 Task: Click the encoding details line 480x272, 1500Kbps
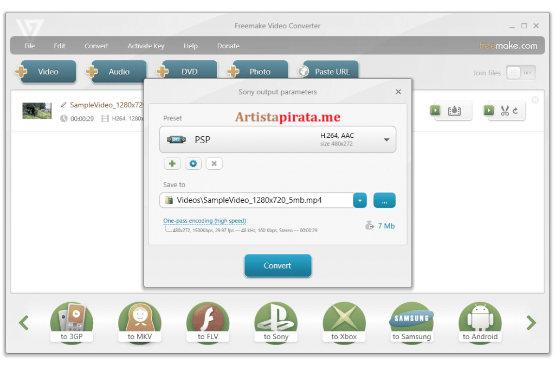244,231
